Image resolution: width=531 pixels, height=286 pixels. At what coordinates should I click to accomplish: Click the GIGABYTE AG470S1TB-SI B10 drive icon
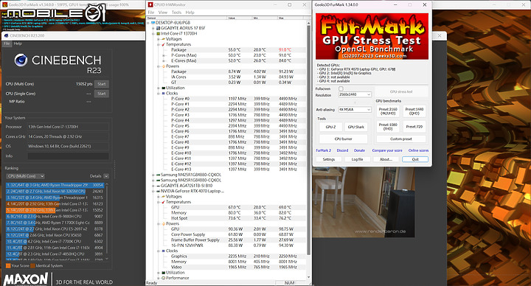pyautogui.click(x=158, y=186)
